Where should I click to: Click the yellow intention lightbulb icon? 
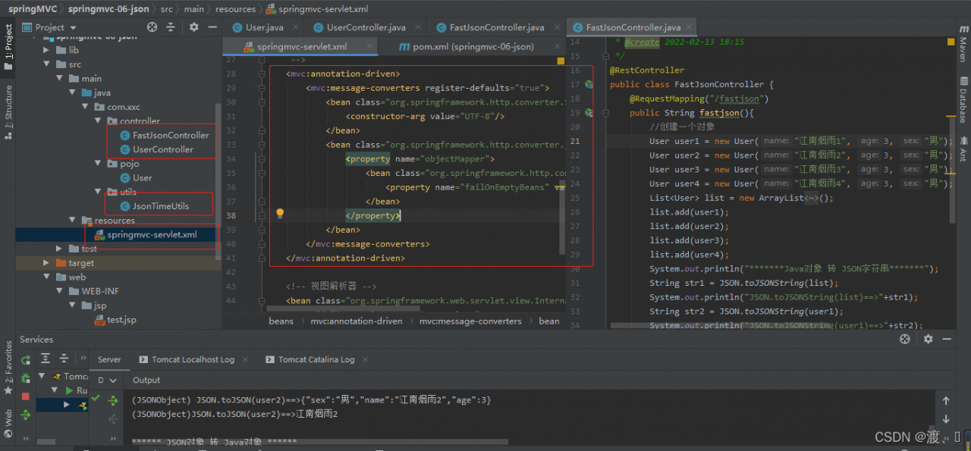tap(279, 215)
